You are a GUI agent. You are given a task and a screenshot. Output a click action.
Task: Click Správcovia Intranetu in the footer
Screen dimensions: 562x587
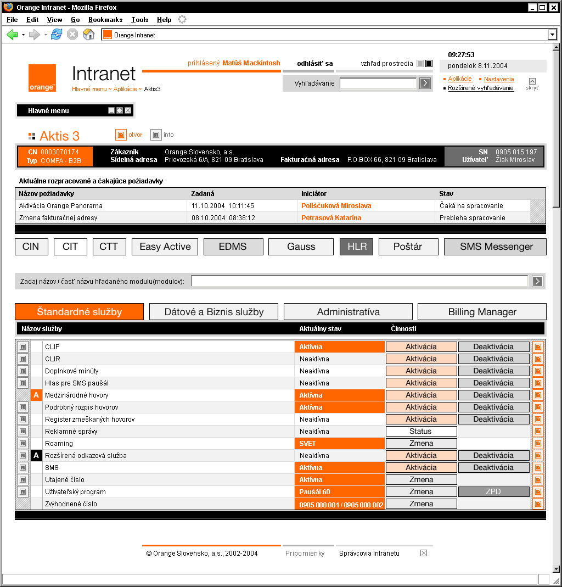point(369,554)
